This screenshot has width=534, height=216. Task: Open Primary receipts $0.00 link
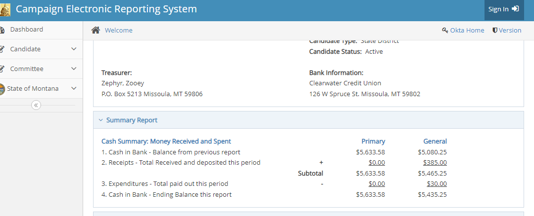point(377,162)
